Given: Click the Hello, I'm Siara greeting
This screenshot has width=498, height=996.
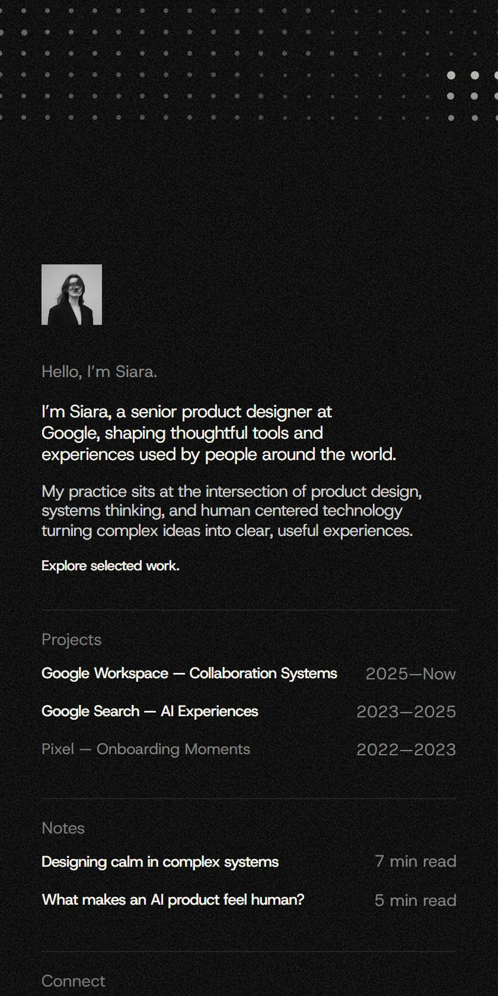Looking at the screenshot, I should [x=100, y=372].
